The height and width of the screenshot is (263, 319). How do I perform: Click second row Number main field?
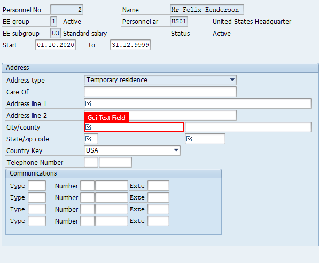[112, 197]
